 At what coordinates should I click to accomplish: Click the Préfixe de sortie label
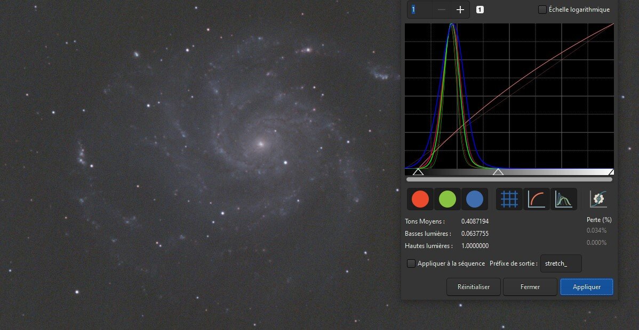click(x=514, y=263)
